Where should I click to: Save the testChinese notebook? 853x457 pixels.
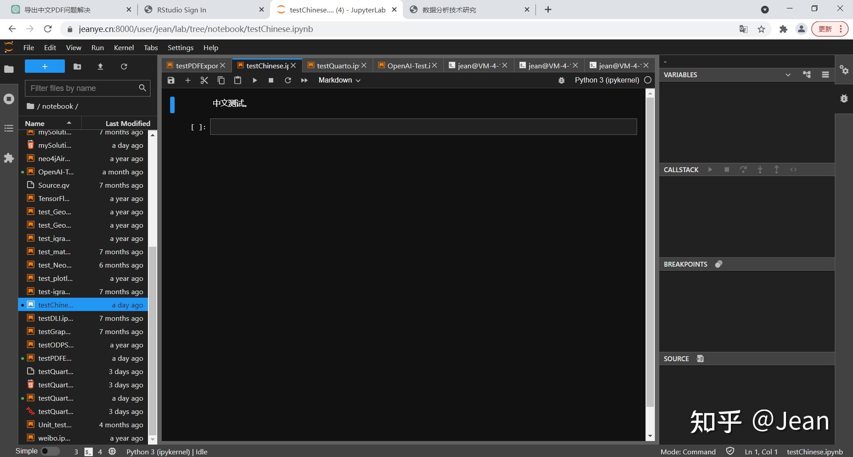click(171, 80)
